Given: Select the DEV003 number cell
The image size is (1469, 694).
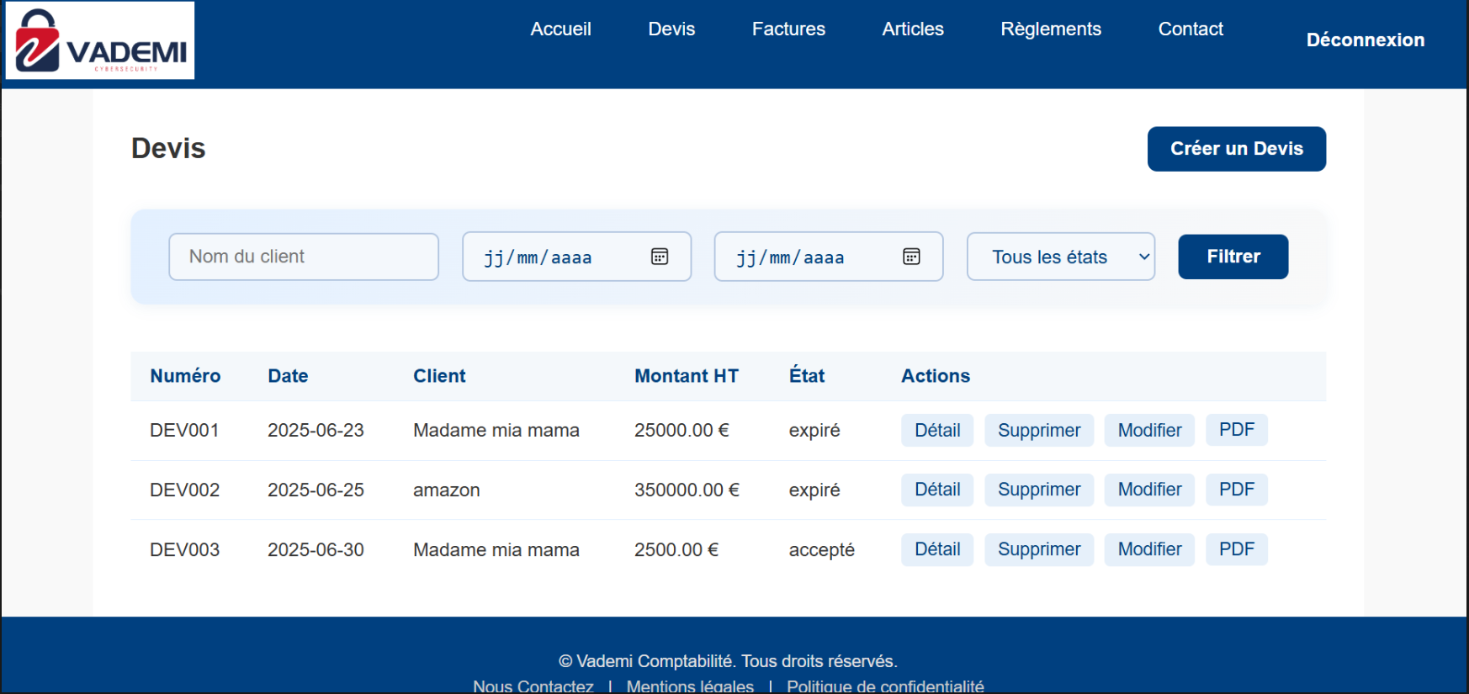Looking at the screenshot, I should (x=184, y=549).
